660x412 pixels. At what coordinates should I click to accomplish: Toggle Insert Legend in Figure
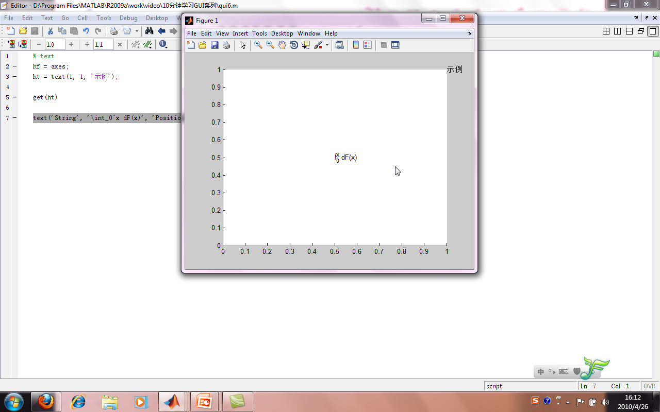(368, 45)
